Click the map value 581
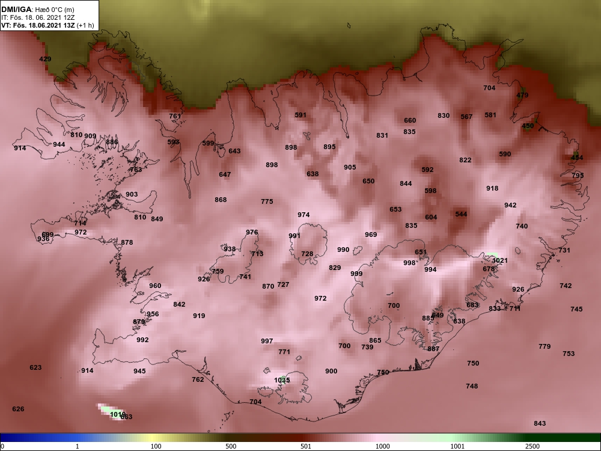 490,115
